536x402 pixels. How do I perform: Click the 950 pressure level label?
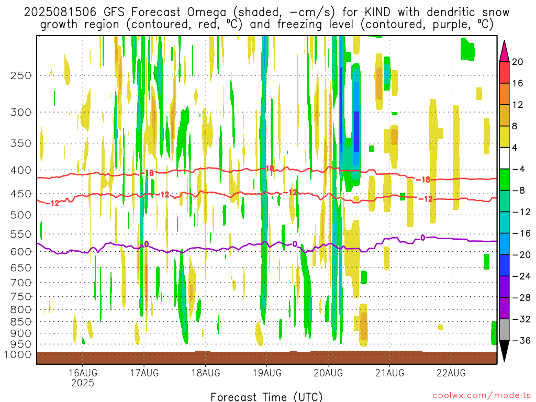21,344
